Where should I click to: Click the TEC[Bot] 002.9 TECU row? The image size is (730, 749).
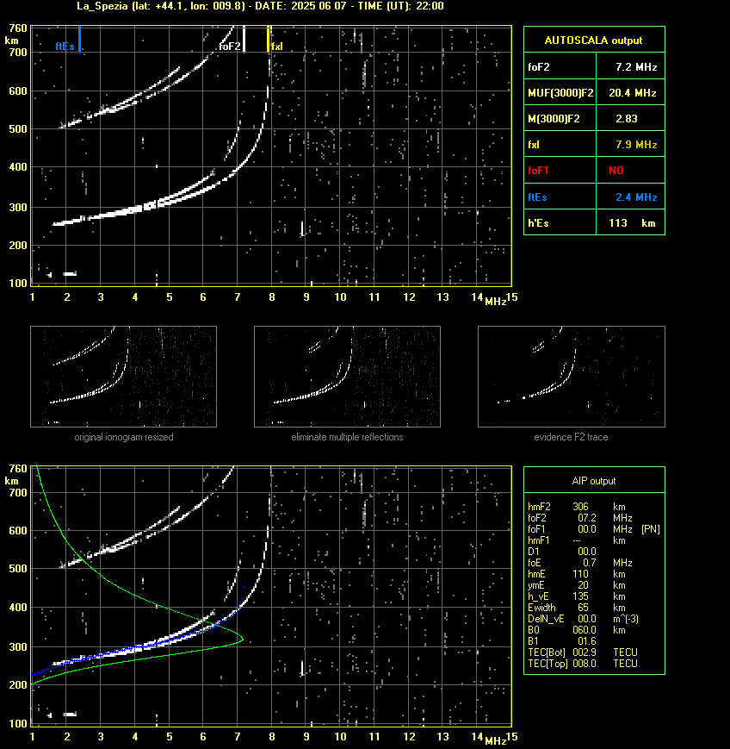point(584,652)
